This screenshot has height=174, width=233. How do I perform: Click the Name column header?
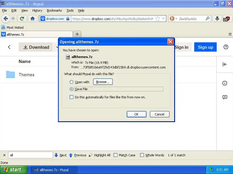pyautogui.click(x=24, y=61)
